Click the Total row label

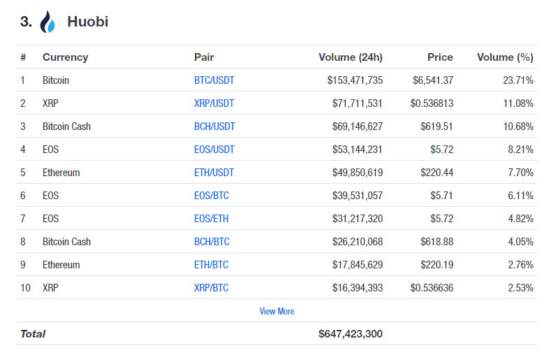tap(33, 334)
